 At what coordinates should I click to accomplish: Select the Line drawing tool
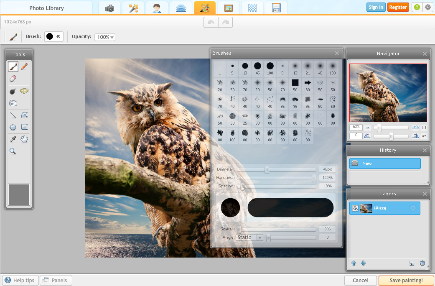(x=13, y=115)
